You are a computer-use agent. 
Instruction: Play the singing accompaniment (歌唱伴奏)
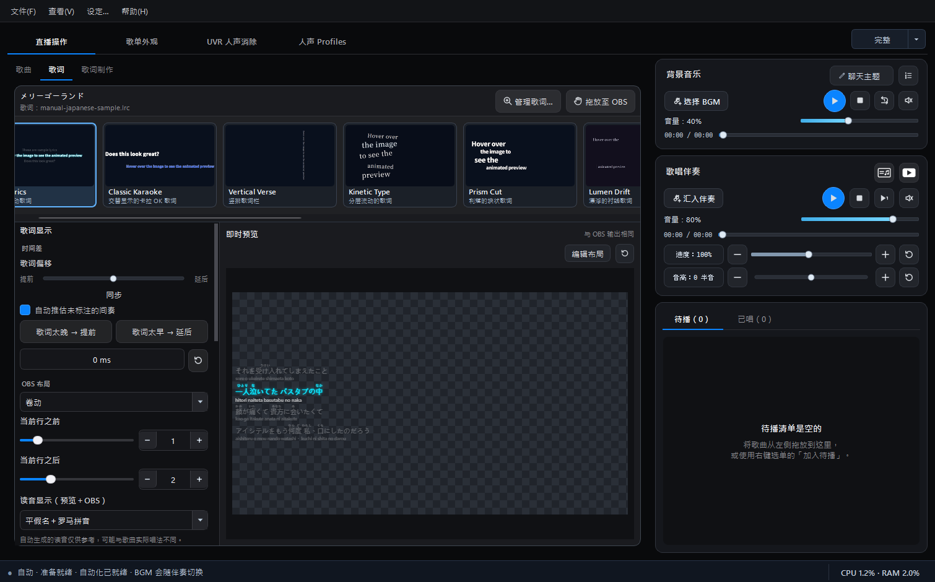point(833,198)
